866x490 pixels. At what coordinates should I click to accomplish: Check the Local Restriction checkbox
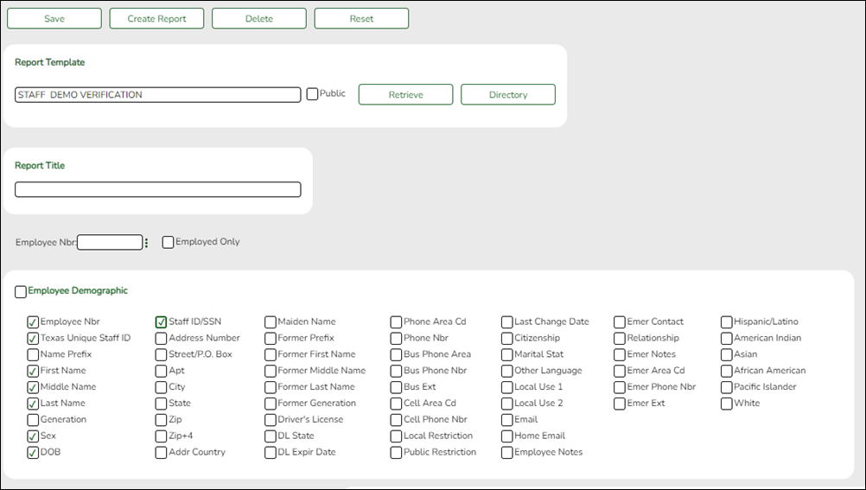pos(396,436)
